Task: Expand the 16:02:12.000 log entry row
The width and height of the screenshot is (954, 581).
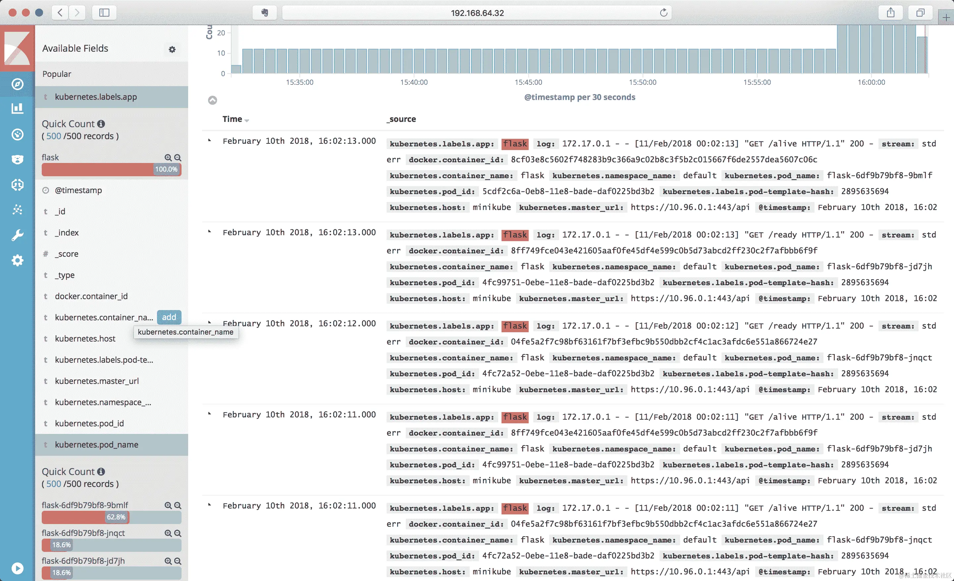Action: point(209,322)
